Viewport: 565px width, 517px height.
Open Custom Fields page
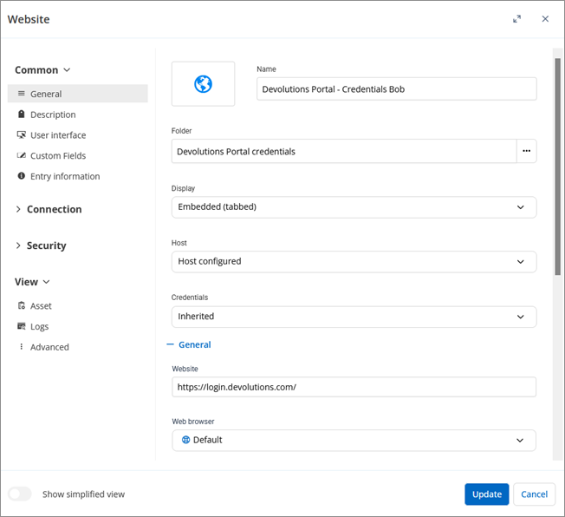coord(58,155)
